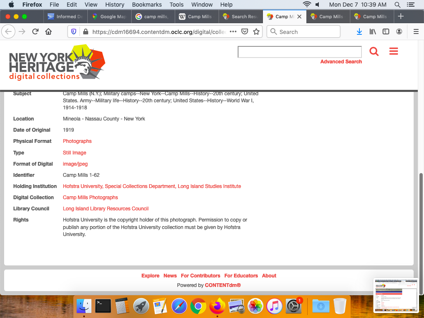Click the Long Island Library Resources Council link
424x318 pixels.
click(106, 209)
